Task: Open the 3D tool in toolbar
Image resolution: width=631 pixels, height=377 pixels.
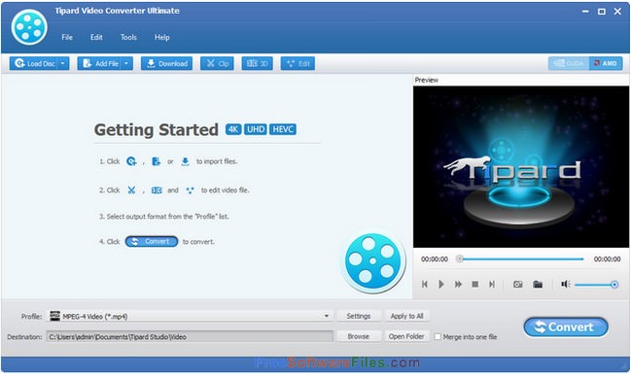Action: [257, 63]
